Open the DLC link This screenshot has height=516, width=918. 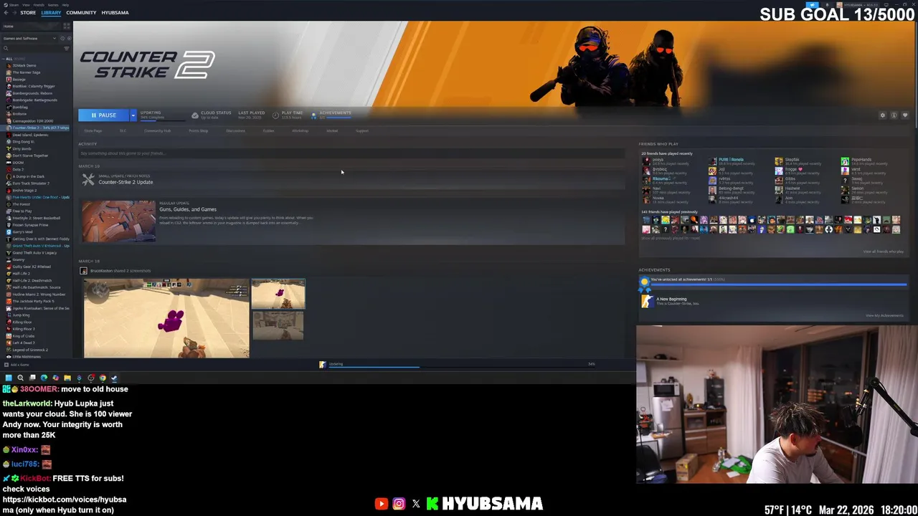tap(123, 131)
